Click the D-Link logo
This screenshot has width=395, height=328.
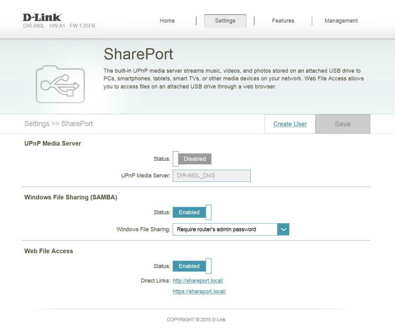(42, 17)
